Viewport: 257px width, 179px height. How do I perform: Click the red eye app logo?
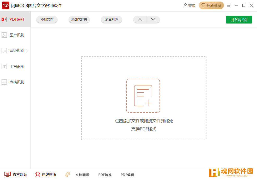5,5
